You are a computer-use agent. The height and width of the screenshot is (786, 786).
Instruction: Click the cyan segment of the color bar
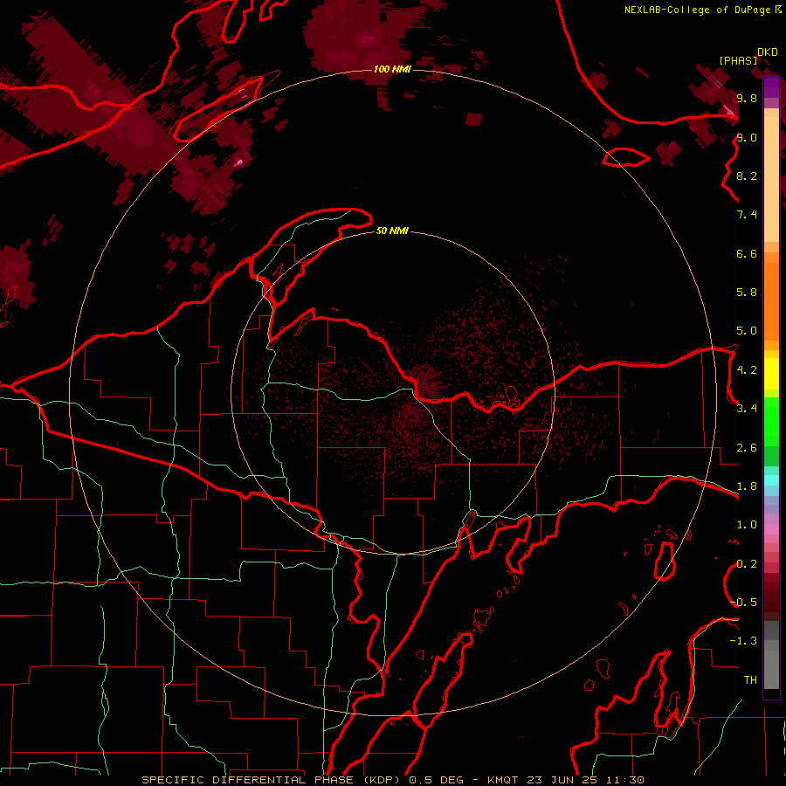tap(771, 480)
